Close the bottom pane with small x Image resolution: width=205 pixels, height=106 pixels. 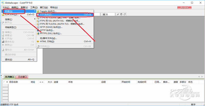1,76
